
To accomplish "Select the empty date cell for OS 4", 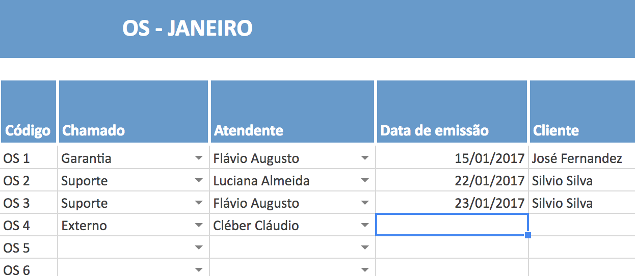I will coord(452,225).
